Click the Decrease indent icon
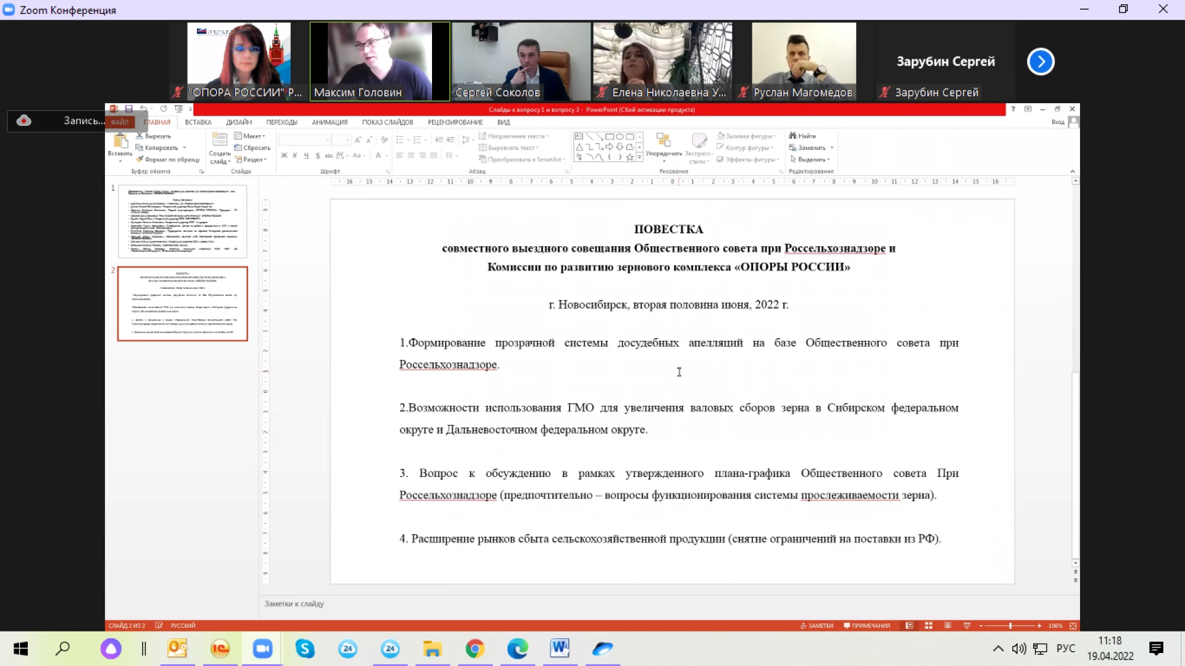The image size is (1185, 666). pyautogui.click(x=439, y=140)
